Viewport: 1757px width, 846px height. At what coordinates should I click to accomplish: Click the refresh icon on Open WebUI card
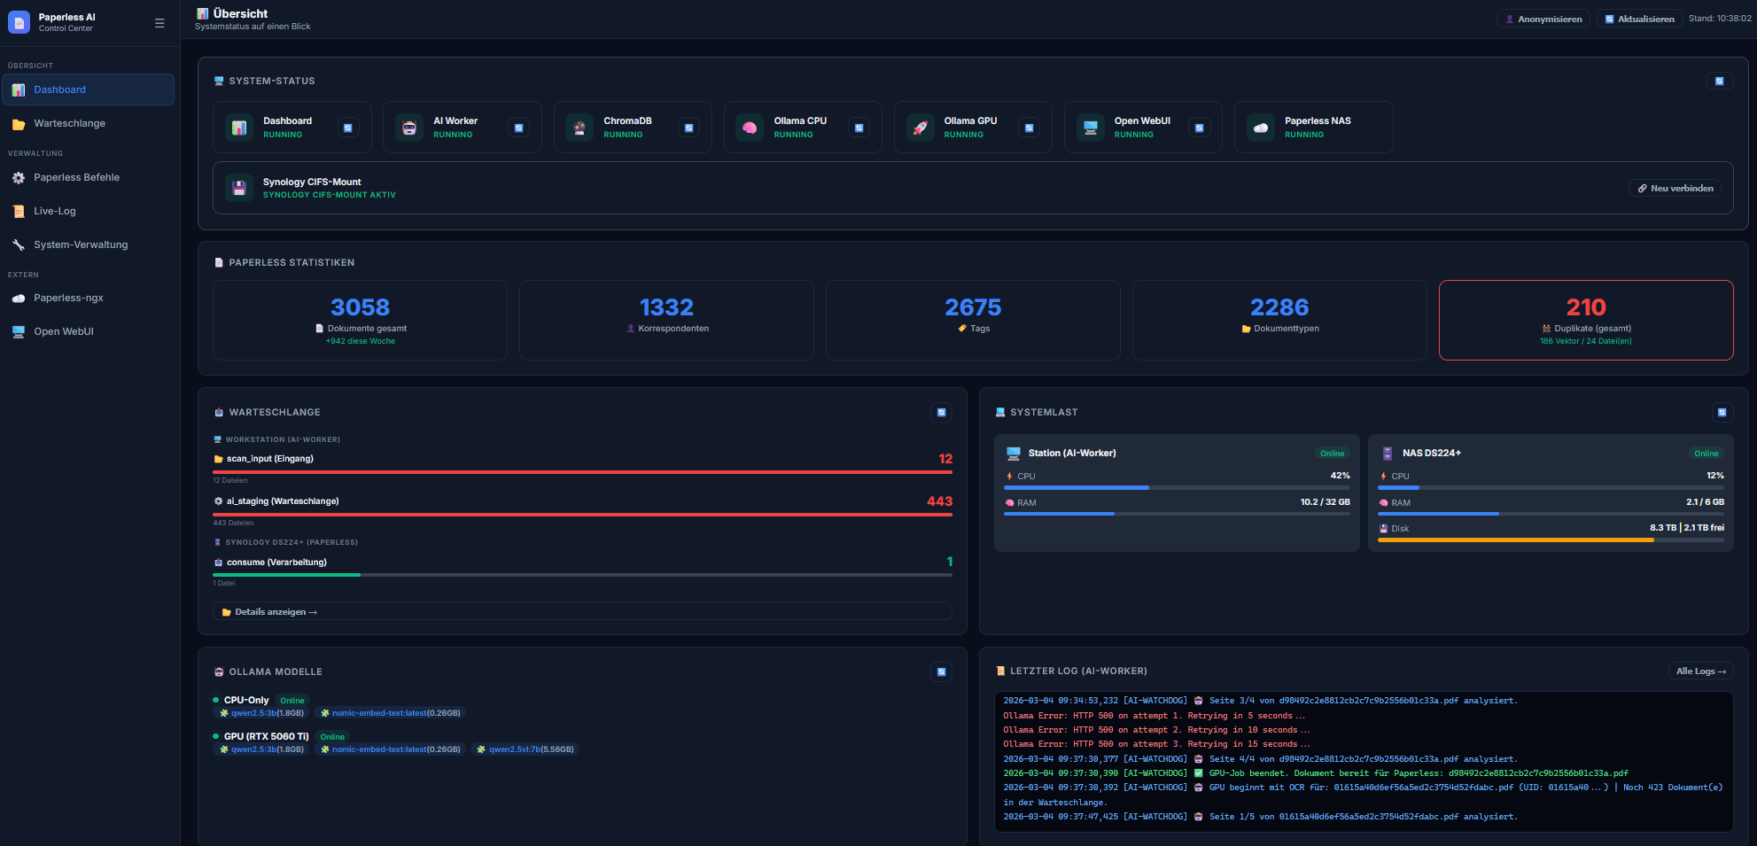point(1199,128)
